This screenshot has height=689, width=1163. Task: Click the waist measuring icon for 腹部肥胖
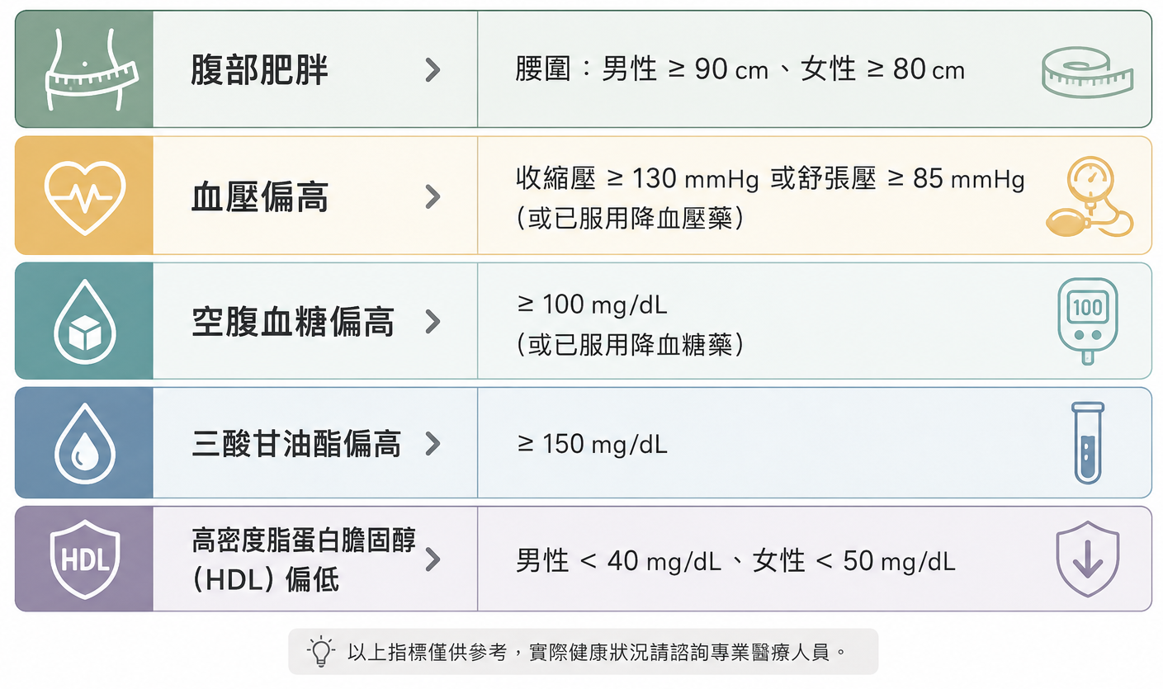(x=85, y=69)
